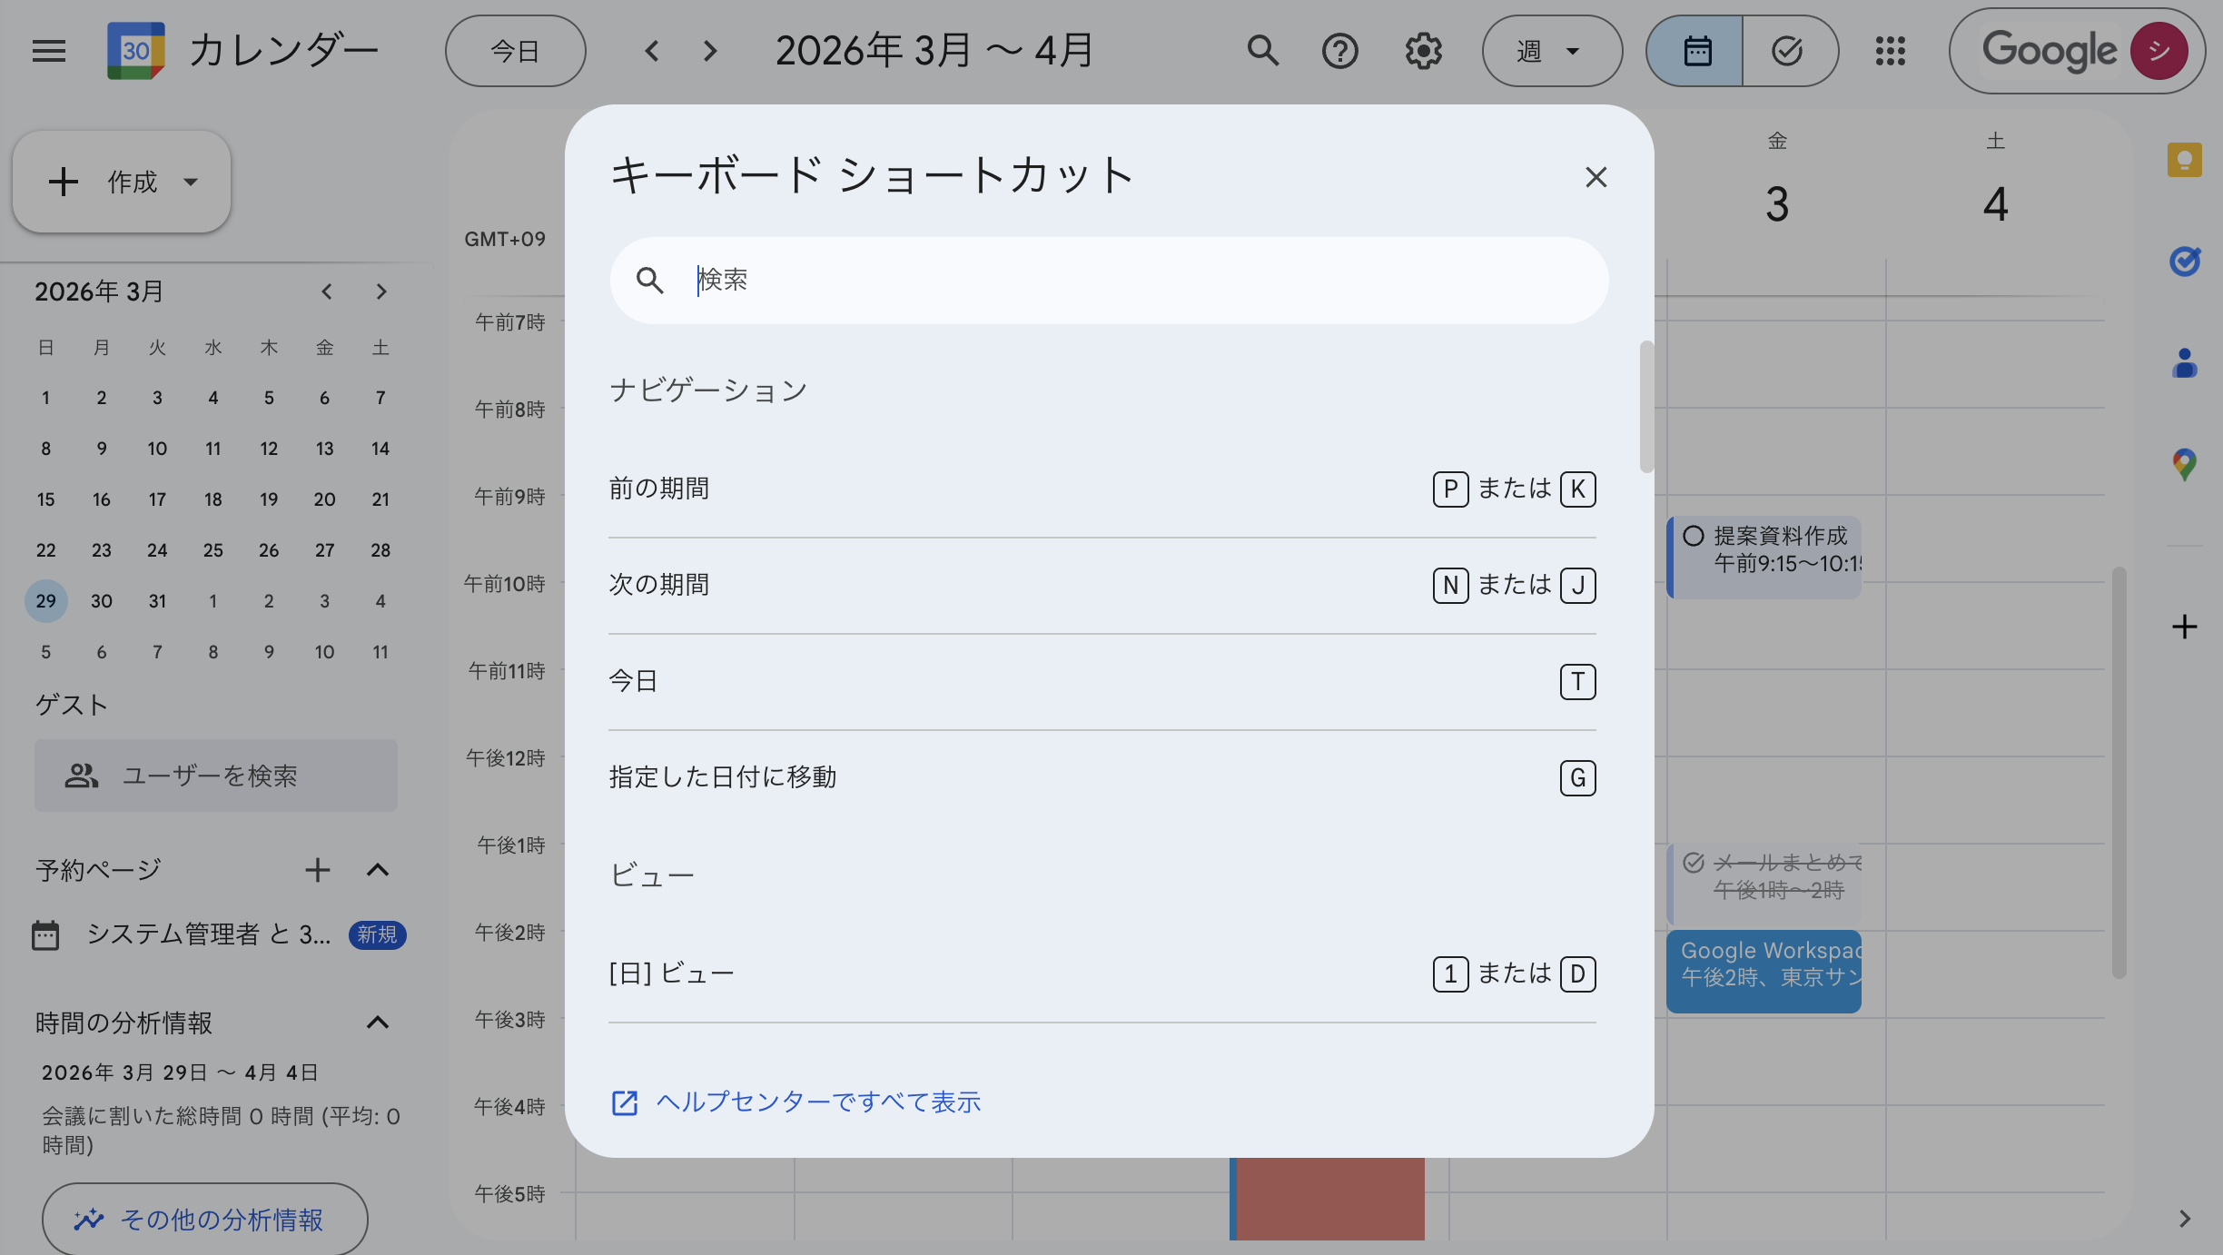Click the Google Calendar logo

134,51
